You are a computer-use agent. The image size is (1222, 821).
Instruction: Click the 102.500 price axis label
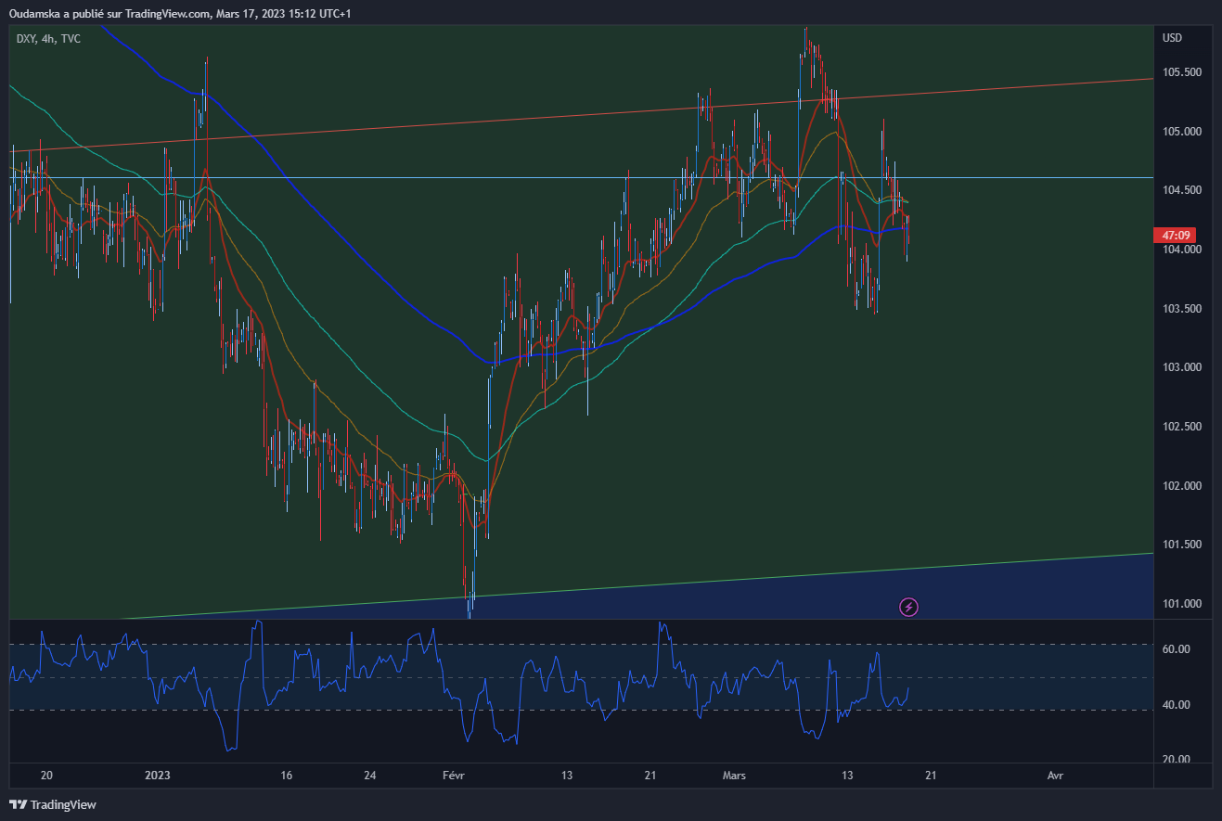[x=1181, y=427]
